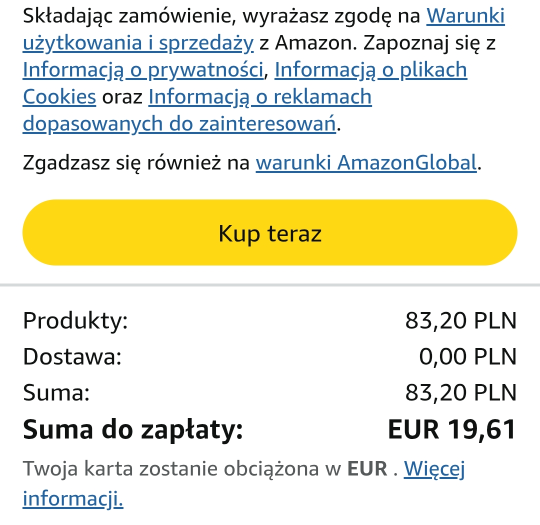
Task: Select the Produkty amount 83,20 PLN
Action: tap(460, 320)
